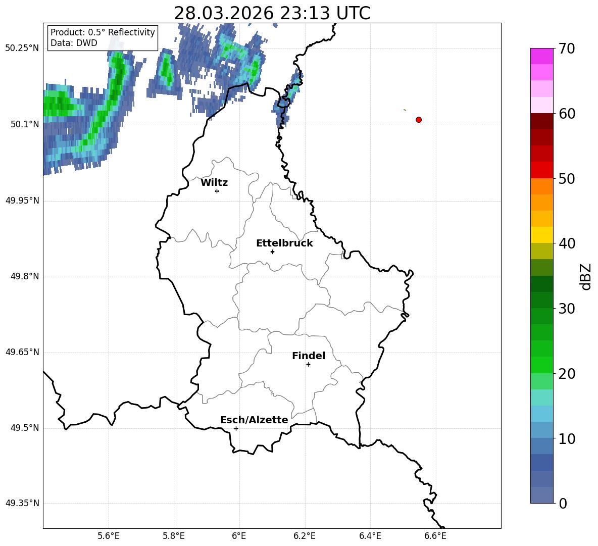Click the dBZ colorbar label
The width and height of the screenshot is (598, 546).
click(586, 276)
